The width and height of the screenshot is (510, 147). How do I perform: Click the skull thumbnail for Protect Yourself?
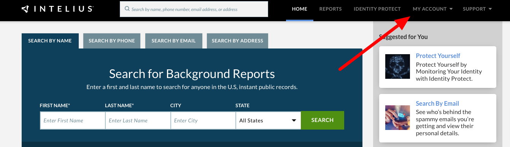(398, 67)
